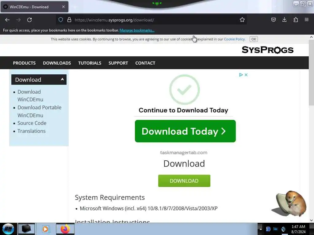
Task: Click the green DOWNLOAD button
Action: coord(184,181)
